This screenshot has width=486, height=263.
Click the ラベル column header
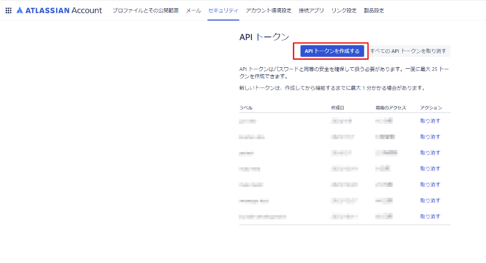[246, 108]
